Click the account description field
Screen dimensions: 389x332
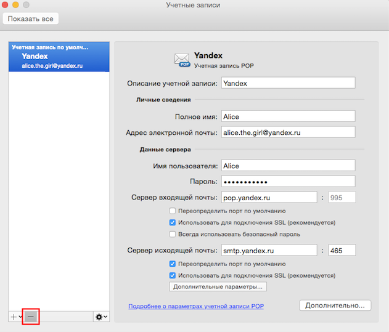288,83
